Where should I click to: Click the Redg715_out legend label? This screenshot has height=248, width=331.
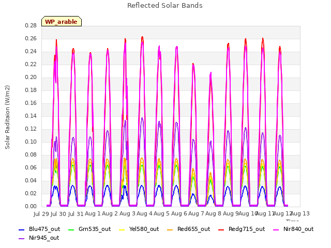pos(247,229)
